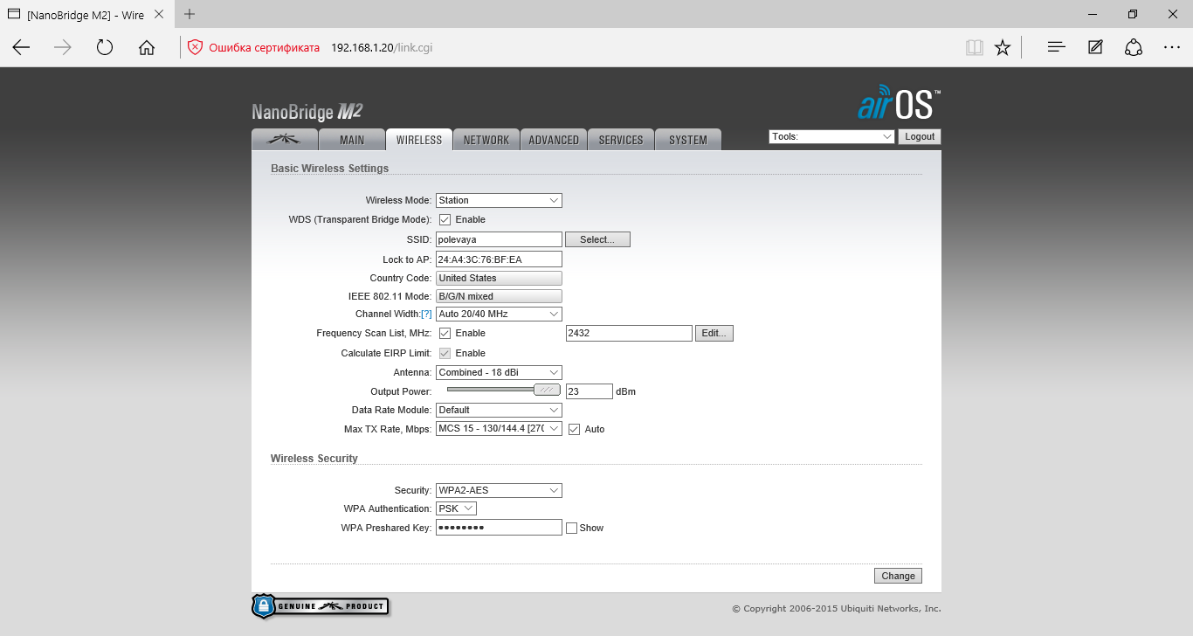
Task: Add page to favorites star
Action: (1003, 47)
